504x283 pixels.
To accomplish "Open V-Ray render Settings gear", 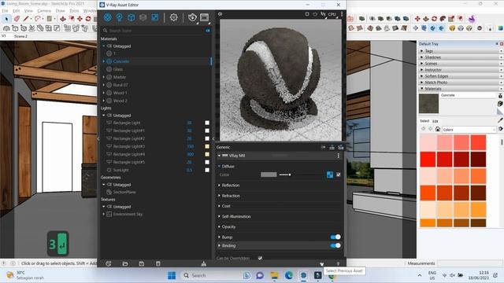I will pyautogui.click(x=173, y=17).
